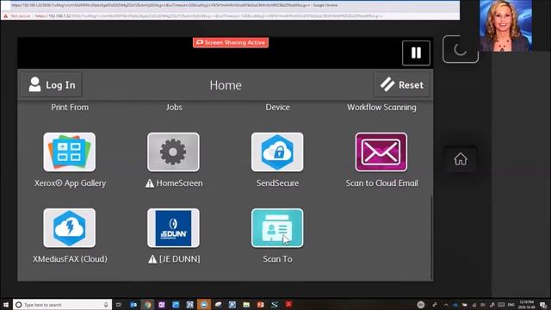Image resolution: width=551 pixels, height=310 pixels.
Task: Launch the SendSecure app
Action: 277,152
